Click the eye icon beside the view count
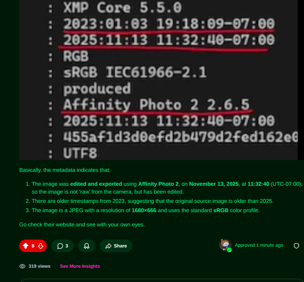304x282 pixels. coord(22,266)
